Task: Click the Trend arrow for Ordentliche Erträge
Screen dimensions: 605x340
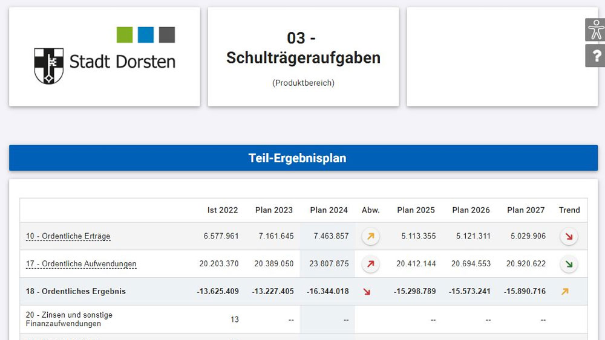Action: pyautogui.click(x=568, y=236)
